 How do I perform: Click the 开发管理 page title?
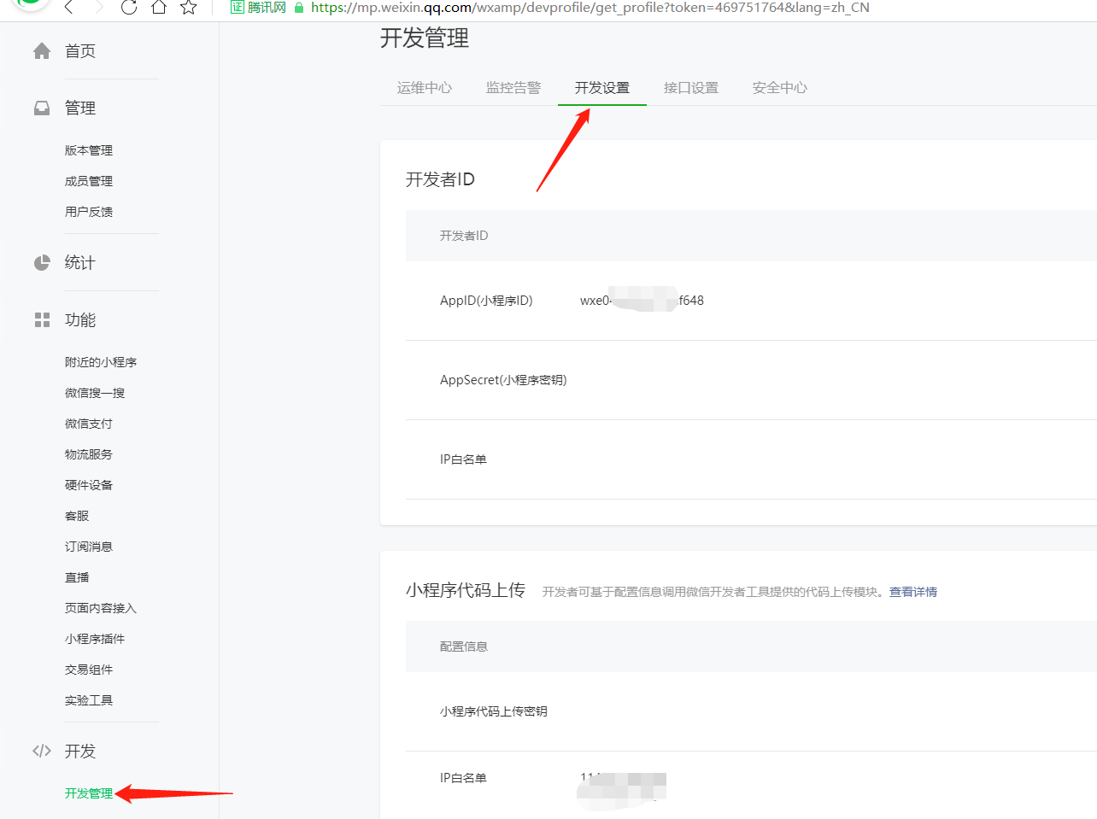click(425, 38)
